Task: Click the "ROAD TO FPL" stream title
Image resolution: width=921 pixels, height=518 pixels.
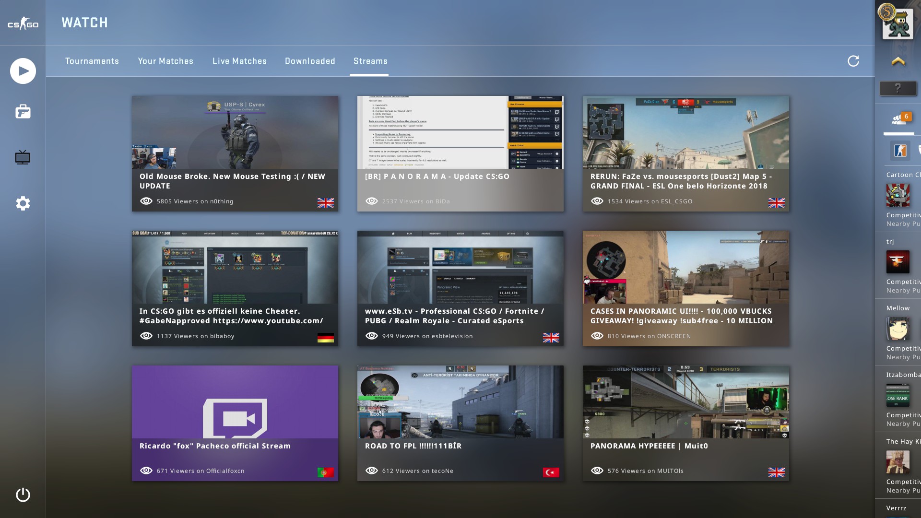Action: coord(413,446)
